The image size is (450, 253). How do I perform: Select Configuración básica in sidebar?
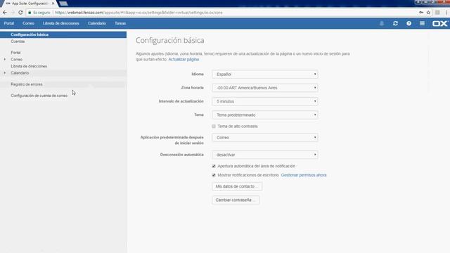point(63,34)
